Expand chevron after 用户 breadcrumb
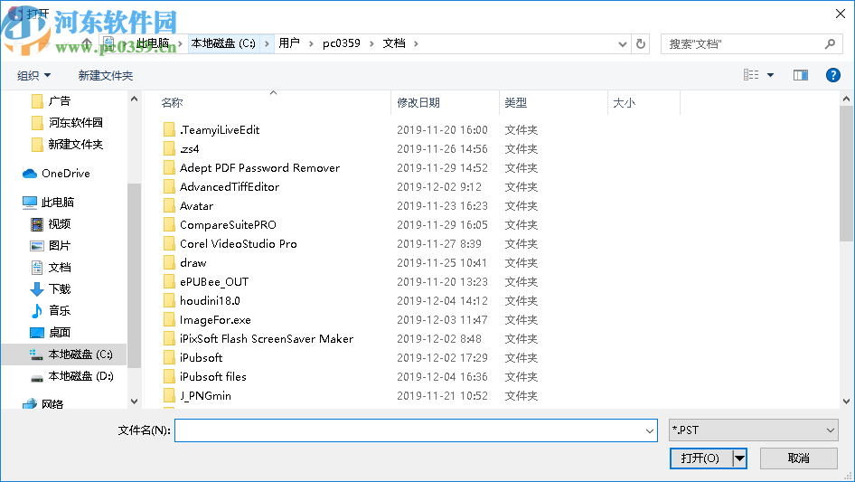The width and height of the screenshot is (855, 482). coord(311,43)
